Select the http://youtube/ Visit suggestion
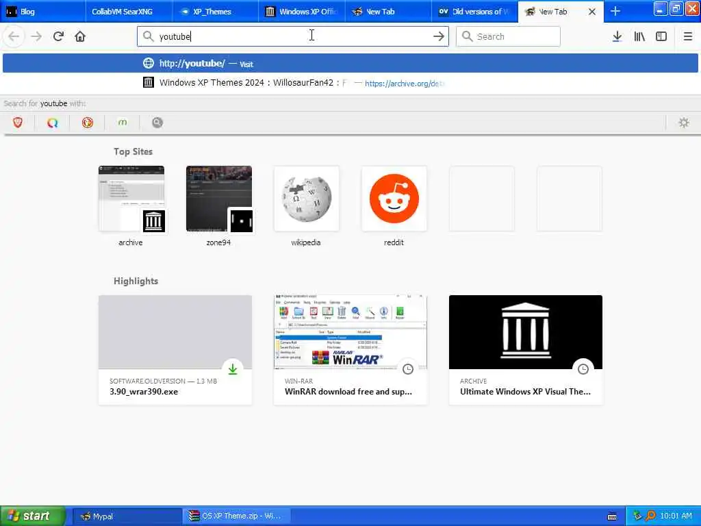The width and height of the screenshot is (701, 526). point(350,64)
